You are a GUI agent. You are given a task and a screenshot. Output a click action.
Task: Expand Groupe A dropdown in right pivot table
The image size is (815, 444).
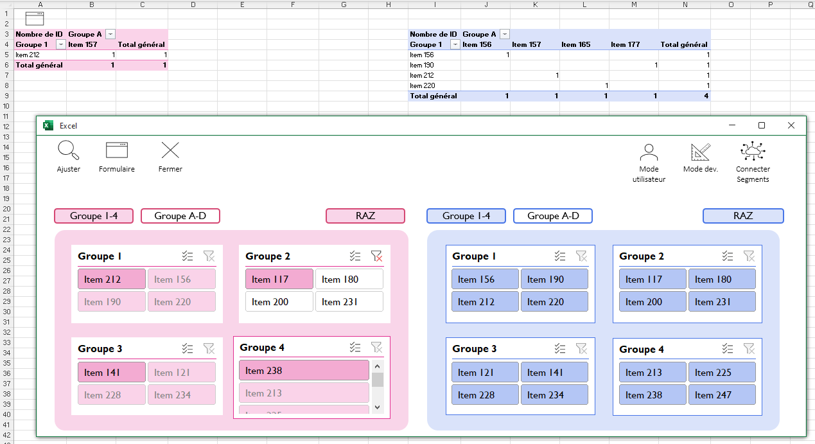click(x=505, y=34)
